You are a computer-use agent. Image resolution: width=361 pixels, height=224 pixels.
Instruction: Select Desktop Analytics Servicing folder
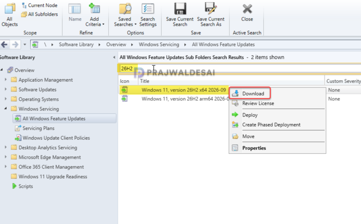coord(48,147)
